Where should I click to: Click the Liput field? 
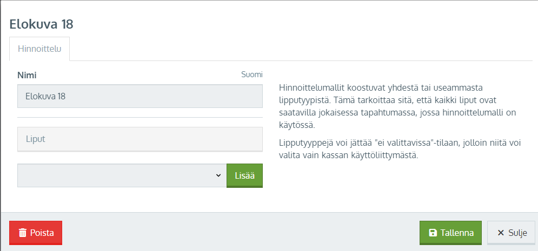tap(140, 139)
